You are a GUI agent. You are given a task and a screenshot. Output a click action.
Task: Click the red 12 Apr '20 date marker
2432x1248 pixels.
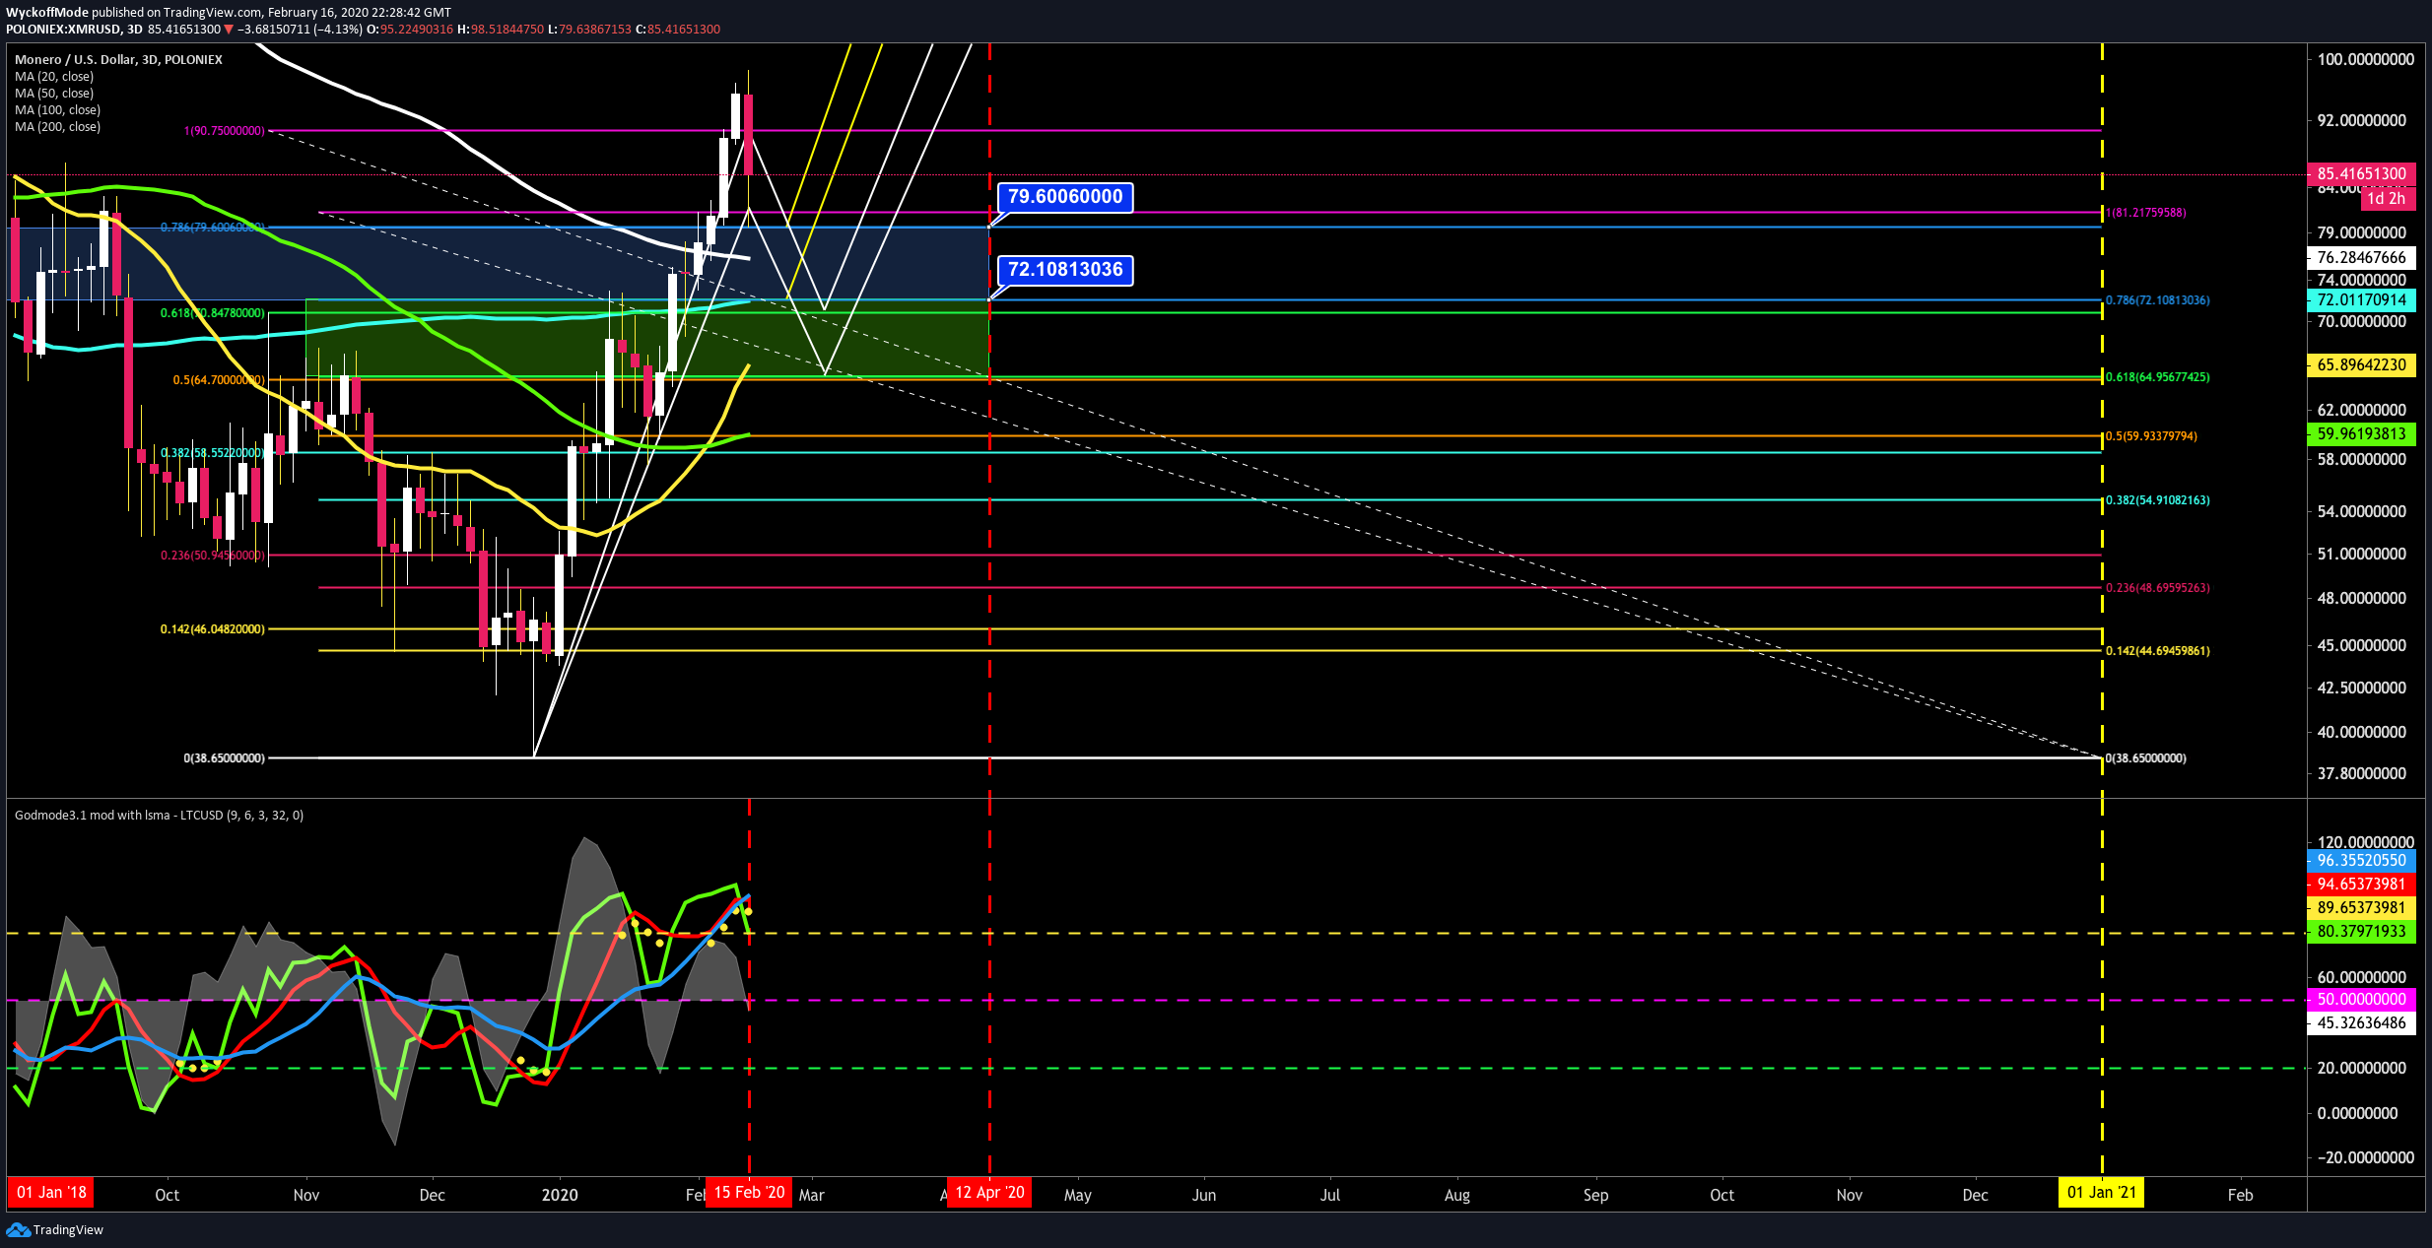[x=989, y=1193]
